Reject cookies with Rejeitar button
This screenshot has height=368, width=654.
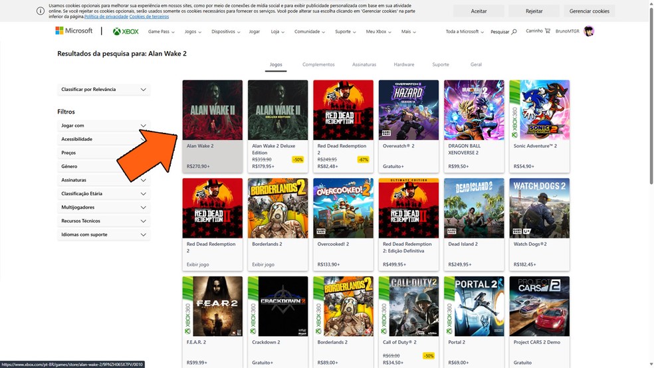point(534,11)
